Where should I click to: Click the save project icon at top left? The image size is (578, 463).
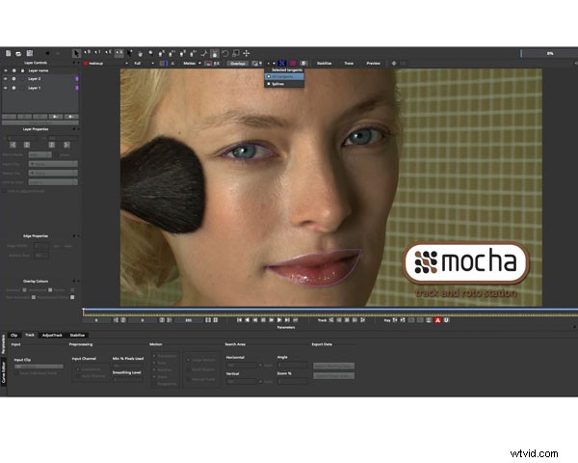[31, 52]
